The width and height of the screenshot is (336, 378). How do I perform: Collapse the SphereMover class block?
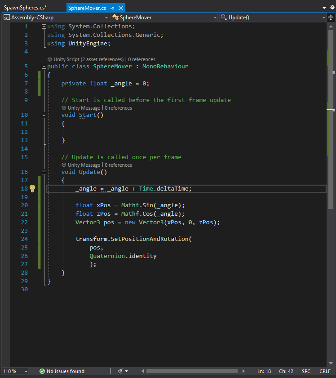44,67
